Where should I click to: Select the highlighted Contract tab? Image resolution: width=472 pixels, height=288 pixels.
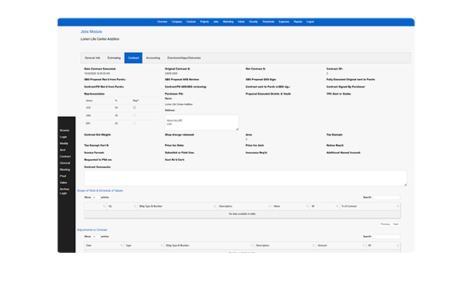(x=134, y=58)
